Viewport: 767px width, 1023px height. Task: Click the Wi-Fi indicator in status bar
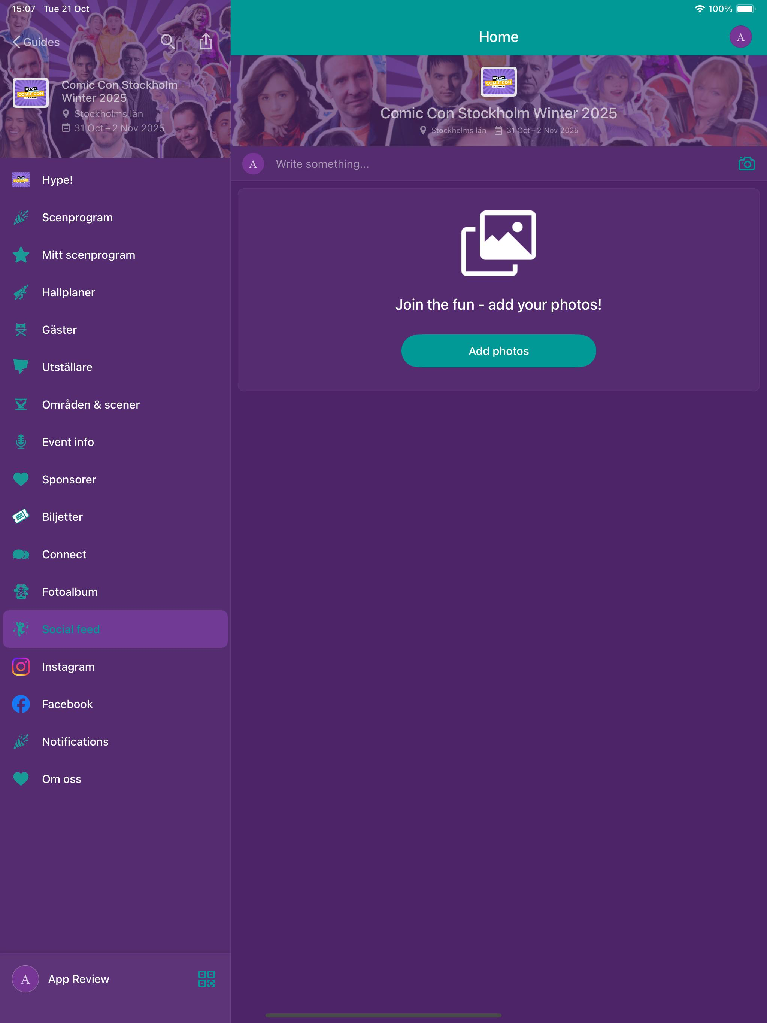tap(700, 9)
